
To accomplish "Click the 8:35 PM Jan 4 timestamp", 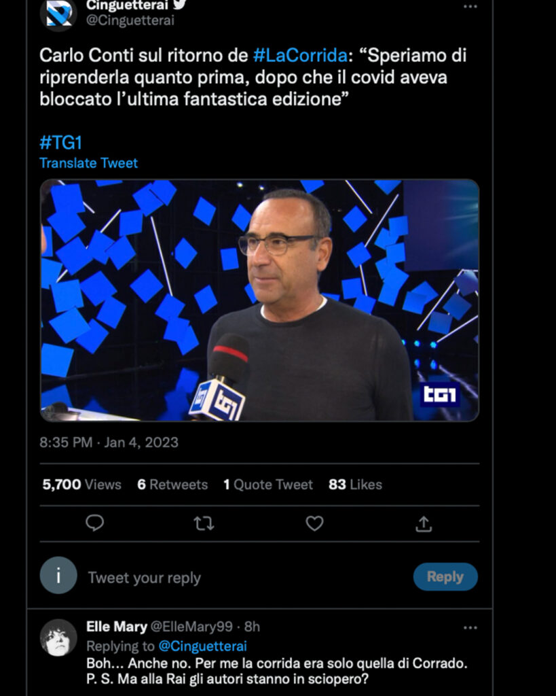I will (x=109, y=442).
